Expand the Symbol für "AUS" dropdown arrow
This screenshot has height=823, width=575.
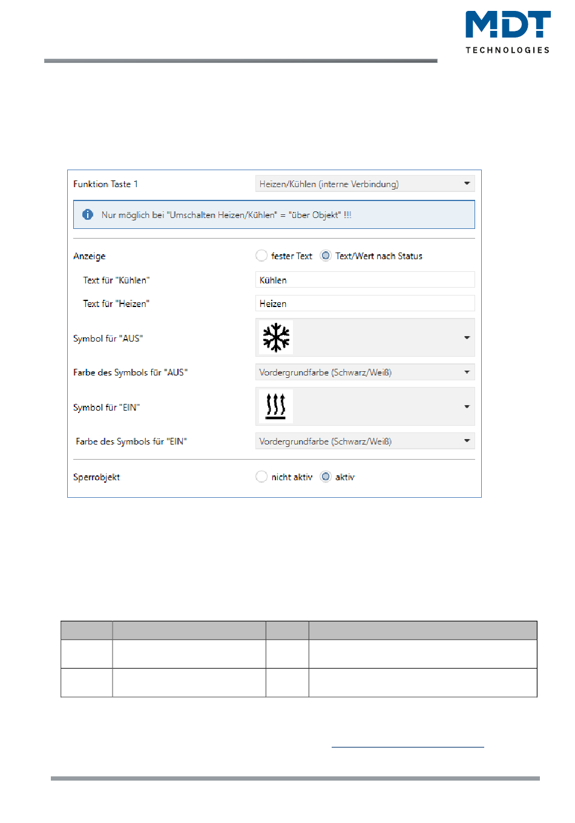coord(467,338)
